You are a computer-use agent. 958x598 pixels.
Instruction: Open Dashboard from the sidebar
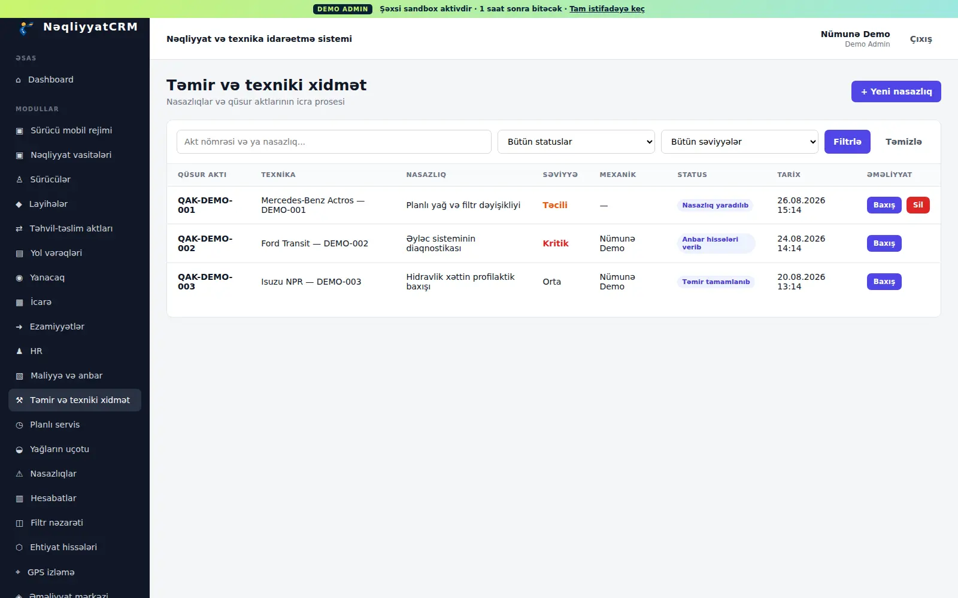[75, 80]
